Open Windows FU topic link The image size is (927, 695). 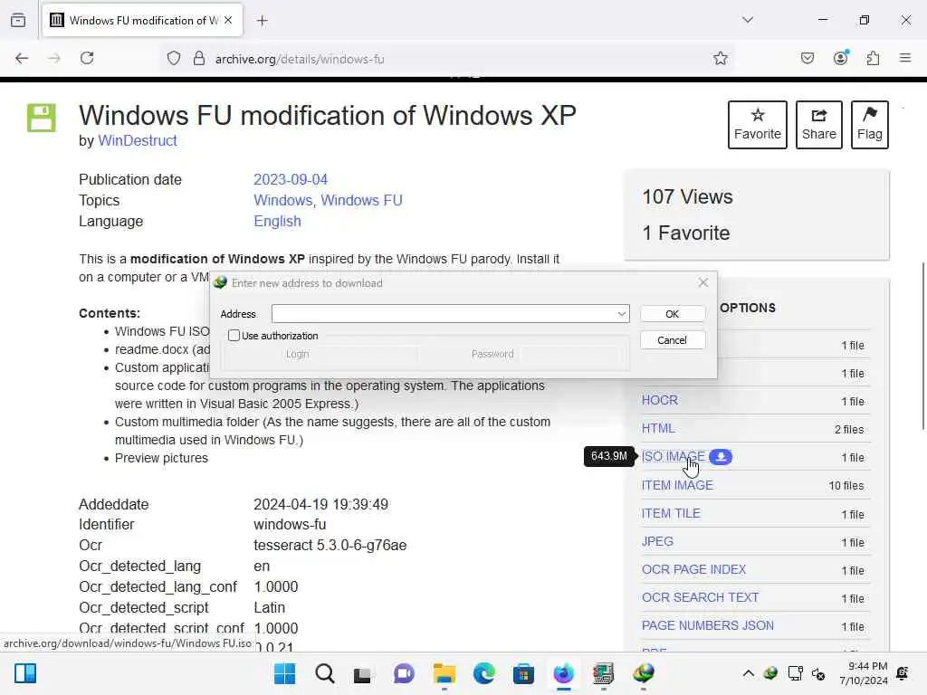[x=361, y=200]
